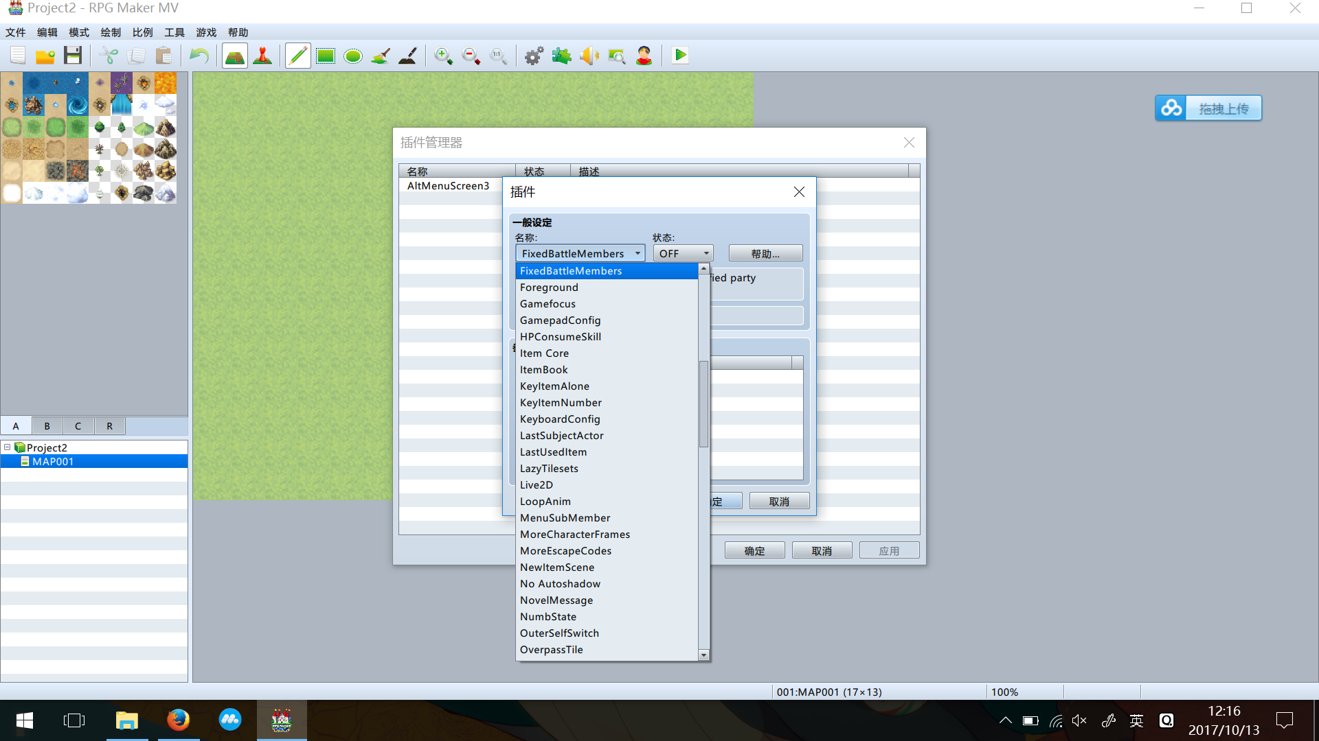Click the Cut scissors icon
This screenshot has width=1319, height=741.
point(109,56)
